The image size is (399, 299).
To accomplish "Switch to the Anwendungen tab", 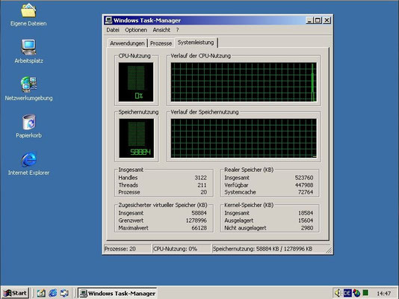I will tap(127, 43).
